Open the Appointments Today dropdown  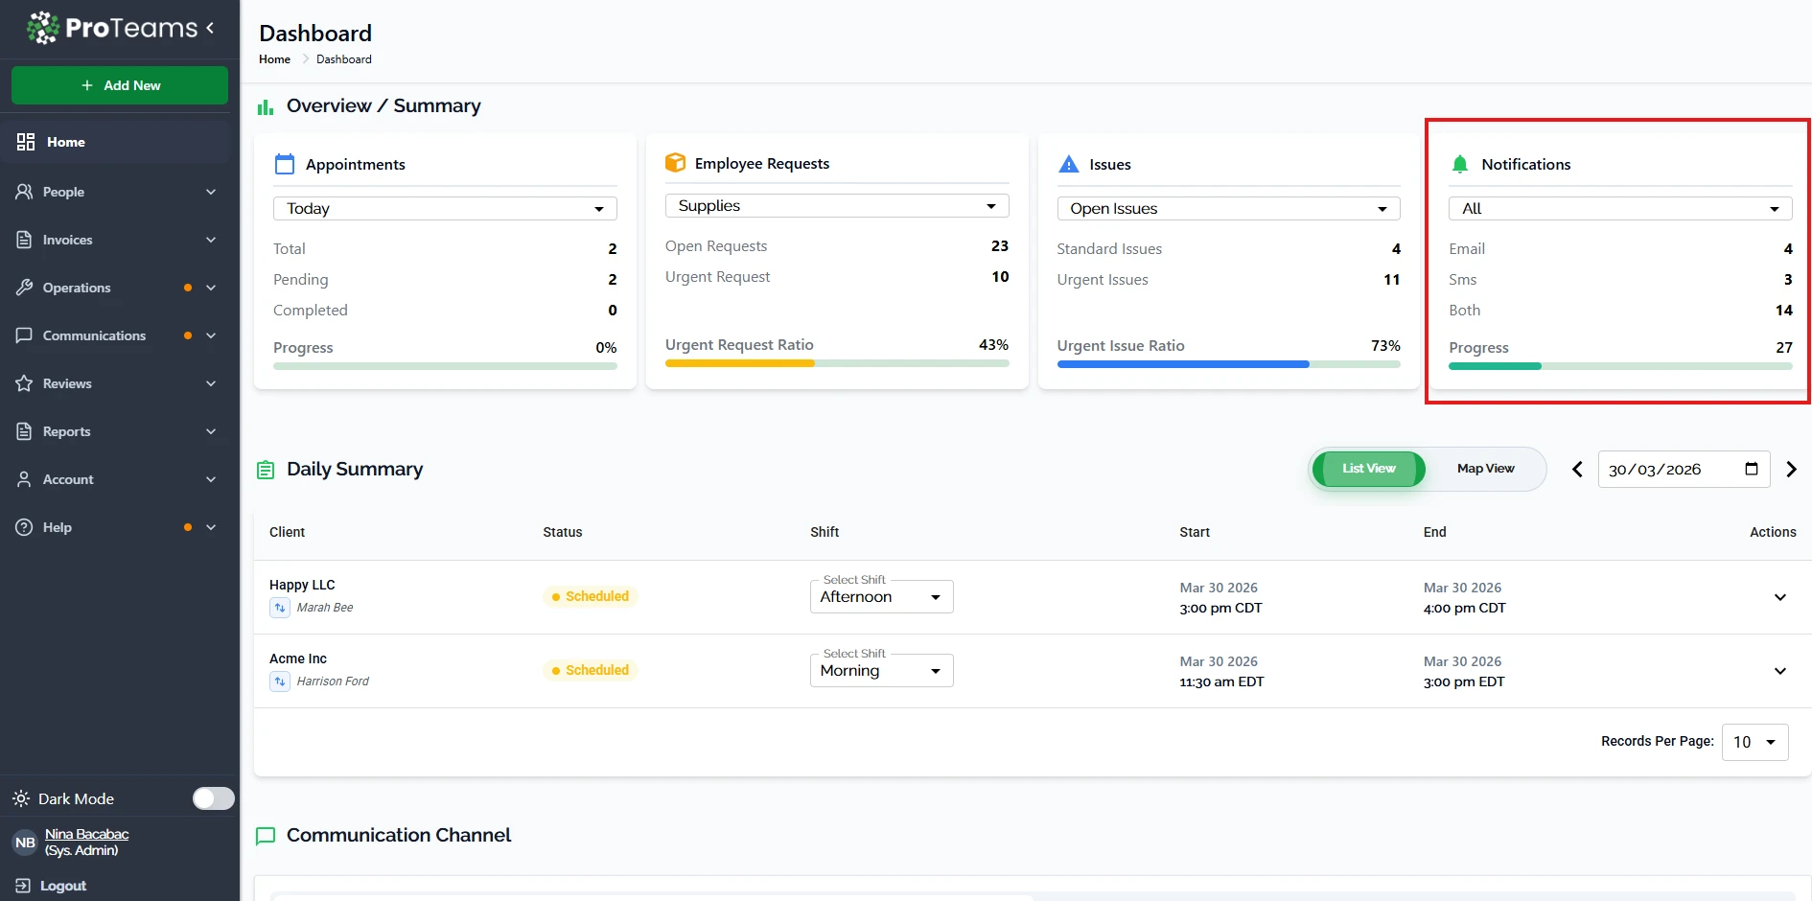click(x=445, y=209)
